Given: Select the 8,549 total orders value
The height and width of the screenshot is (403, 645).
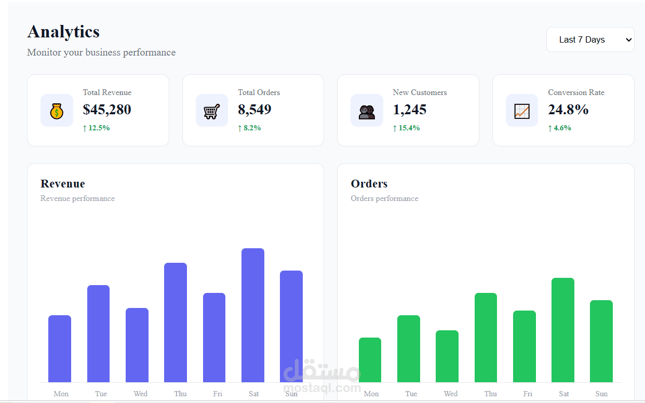Looking at the screenshot, I should coord(254,110).
